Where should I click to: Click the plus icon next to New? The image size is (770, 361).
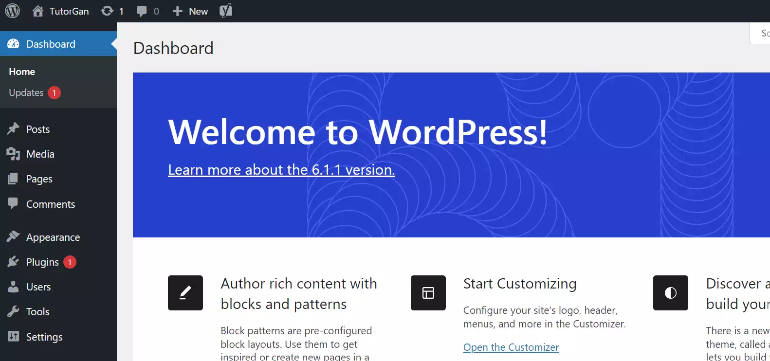[178, 11]
